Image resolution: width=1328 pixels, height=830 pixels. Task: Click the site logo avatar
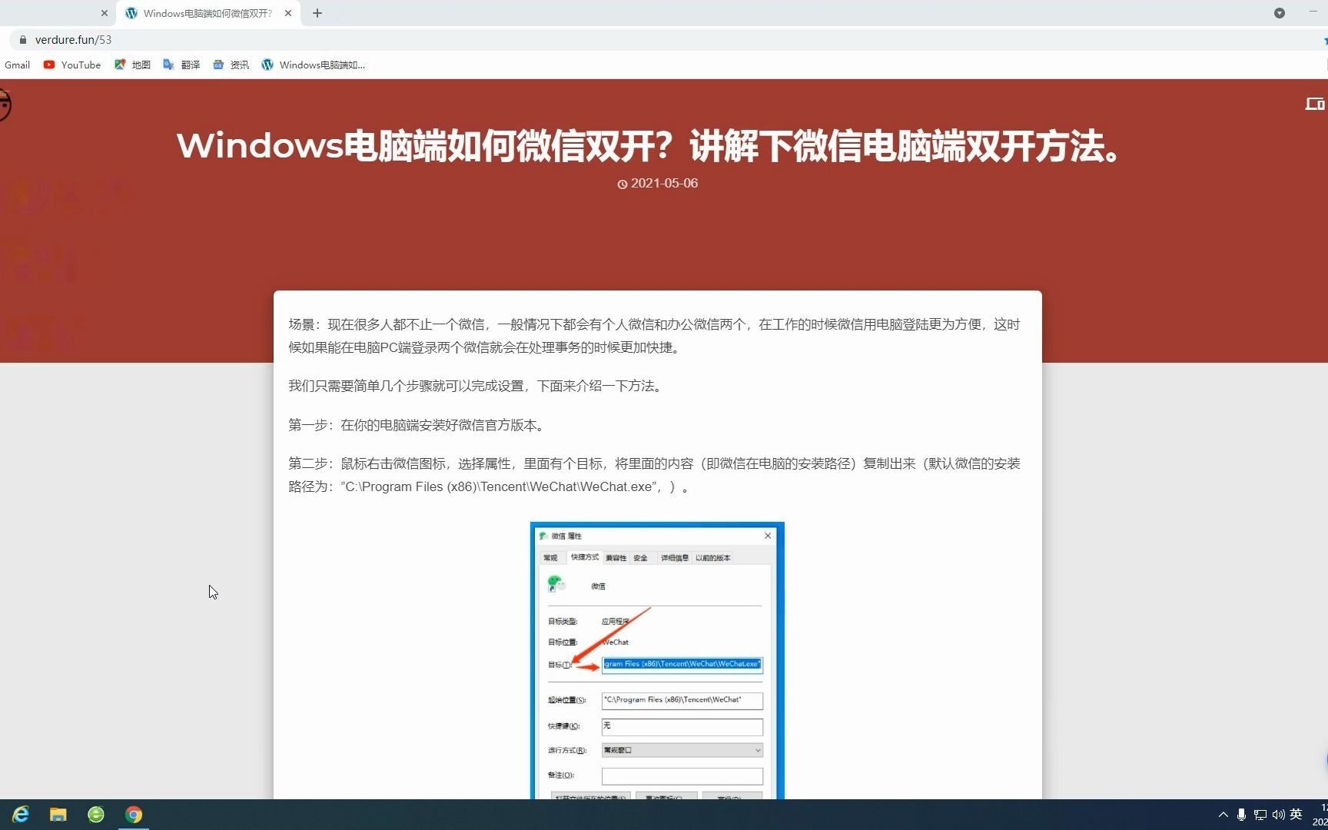pos(5,105)
